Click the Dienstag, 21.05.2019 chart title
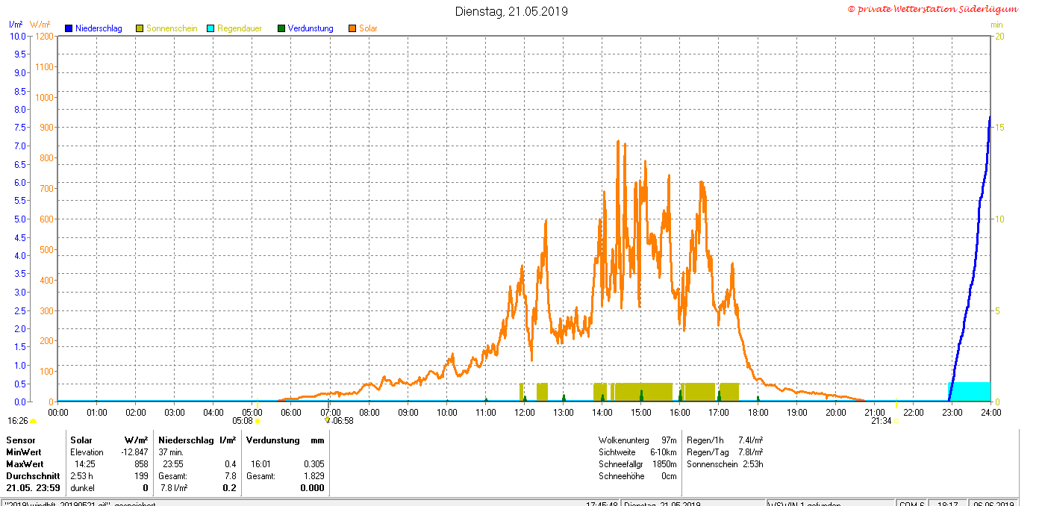Viewport: 1042px width, 506px height. pyautogui.click(x=511, y=11)
